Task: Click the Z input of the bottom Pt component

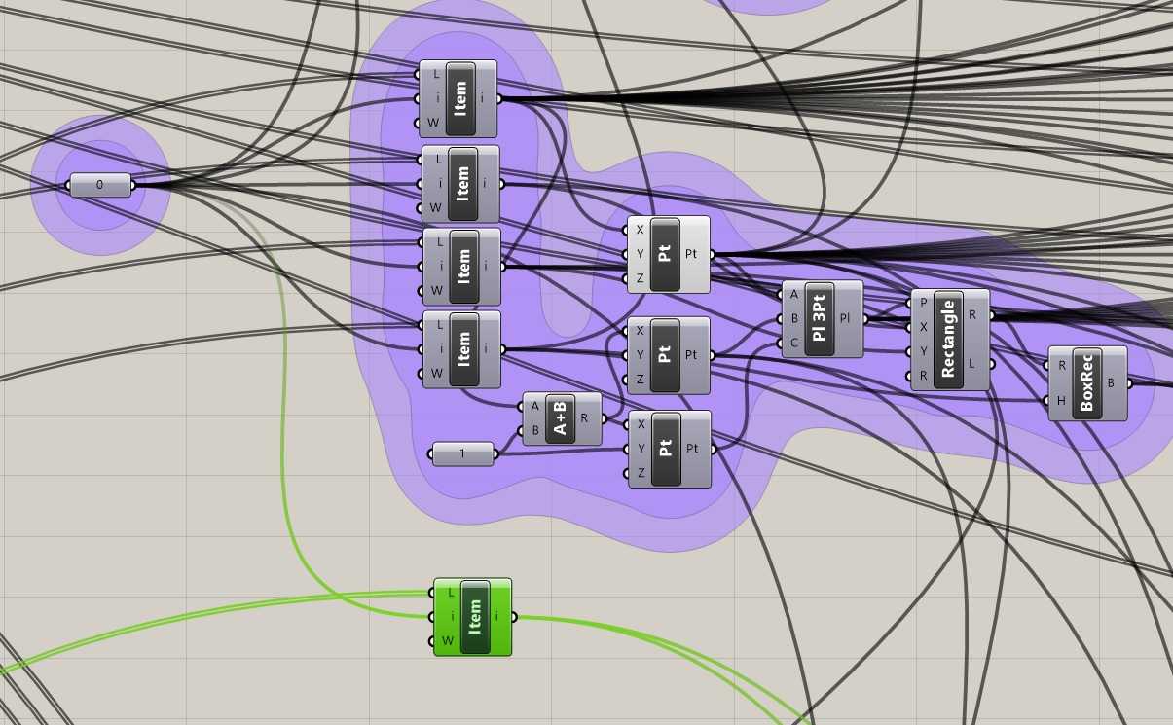Action: pos(641,473)
